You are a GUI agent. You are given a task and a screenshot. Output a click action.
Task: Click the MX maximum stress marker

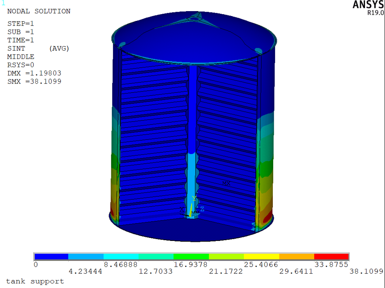(x=226, y=183)
